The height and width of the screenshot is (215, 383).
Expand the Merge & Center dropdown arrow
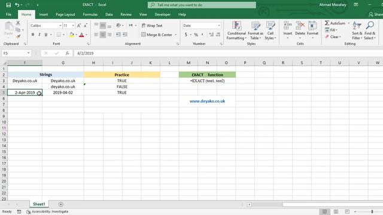175,35
